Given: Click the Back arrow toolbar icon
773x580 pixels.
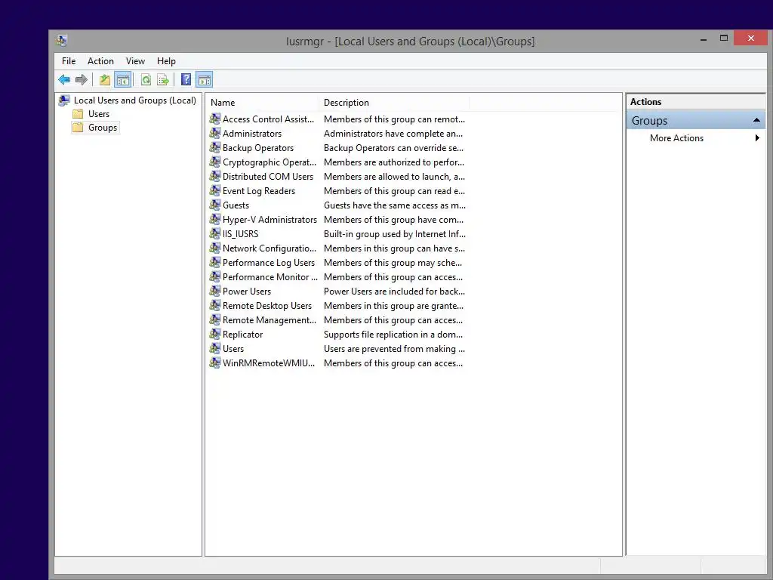Looking at the screenshot, I should click(64, 79).
